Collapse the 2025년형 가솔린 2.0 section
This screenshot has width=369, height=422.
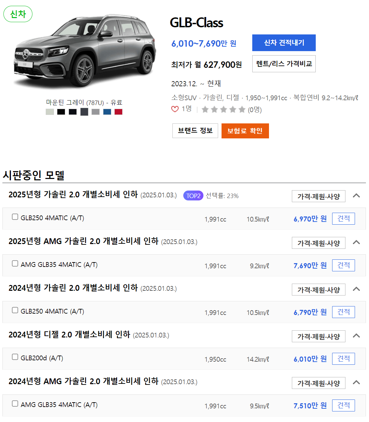tap(356, 196)
